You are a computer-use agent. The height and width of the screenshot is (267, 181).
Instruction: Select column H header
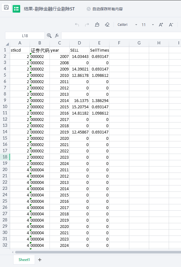click(x=159, y=43)
